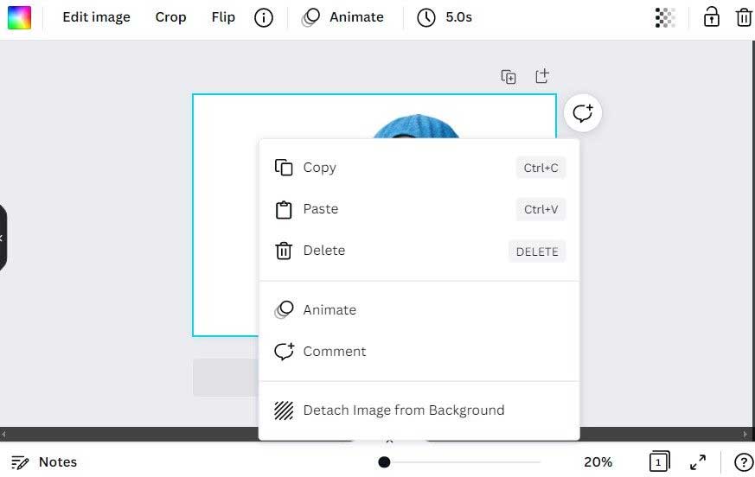
Task: Open the color palette swatch
Action: (19, 17)
